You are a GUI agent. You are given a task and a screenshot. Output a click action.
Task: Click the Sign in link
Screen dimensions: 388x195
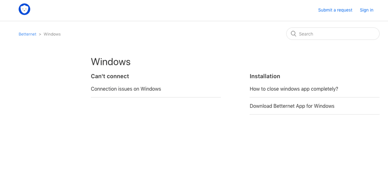[366, 10]
